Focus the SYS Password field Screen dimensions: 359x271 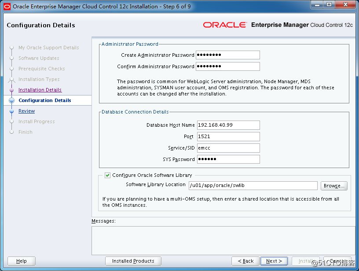point(227,159)
